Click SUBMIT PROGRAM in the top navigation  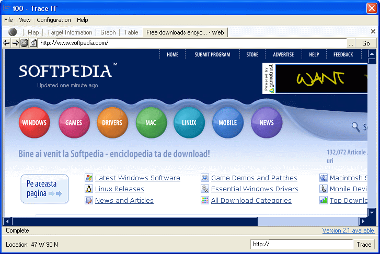click(x=213, y=54)
